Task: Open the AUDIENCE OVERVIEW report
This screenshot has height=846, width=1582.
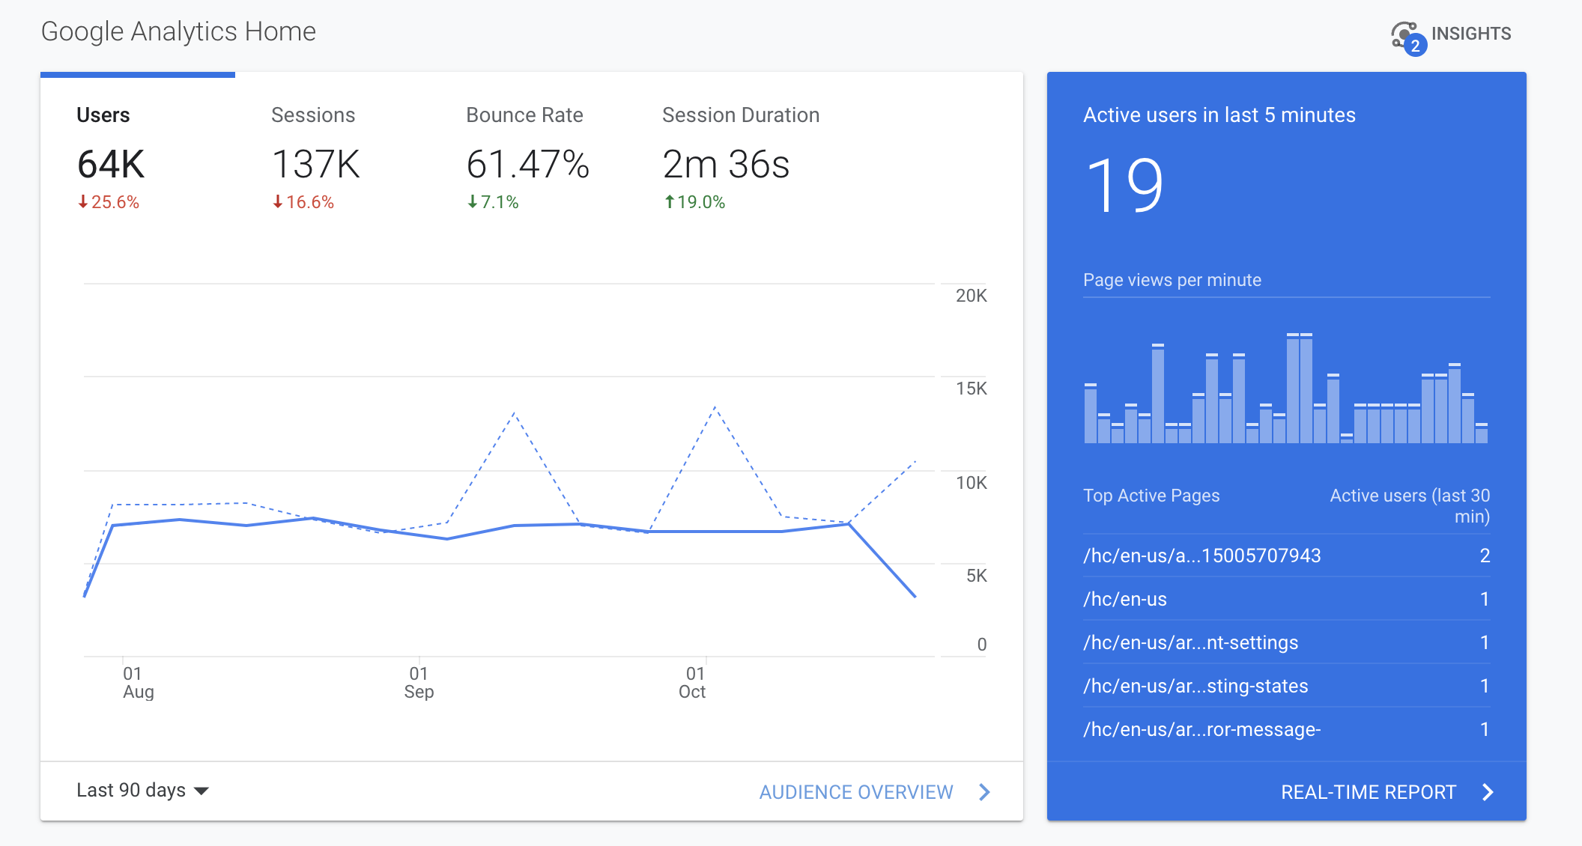Action: 857,792
